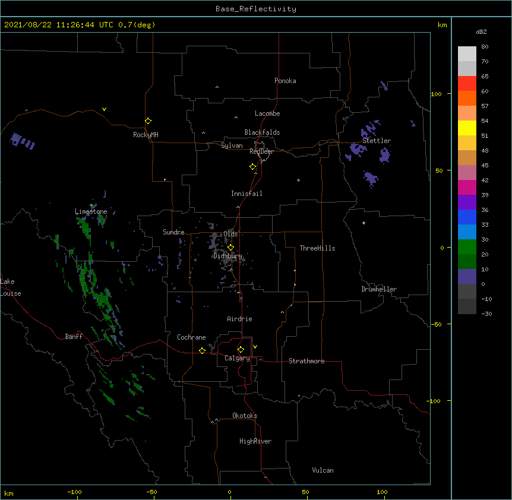Click the Airdrie city label
Viewport: 512px width, 500px height.
click(240, 319)
